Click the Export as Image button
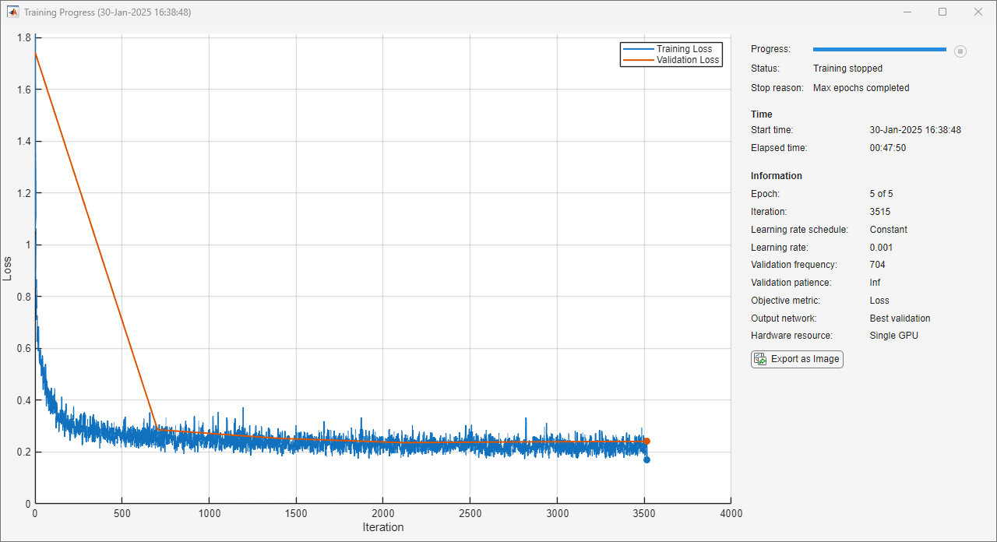 pos(797,359)
